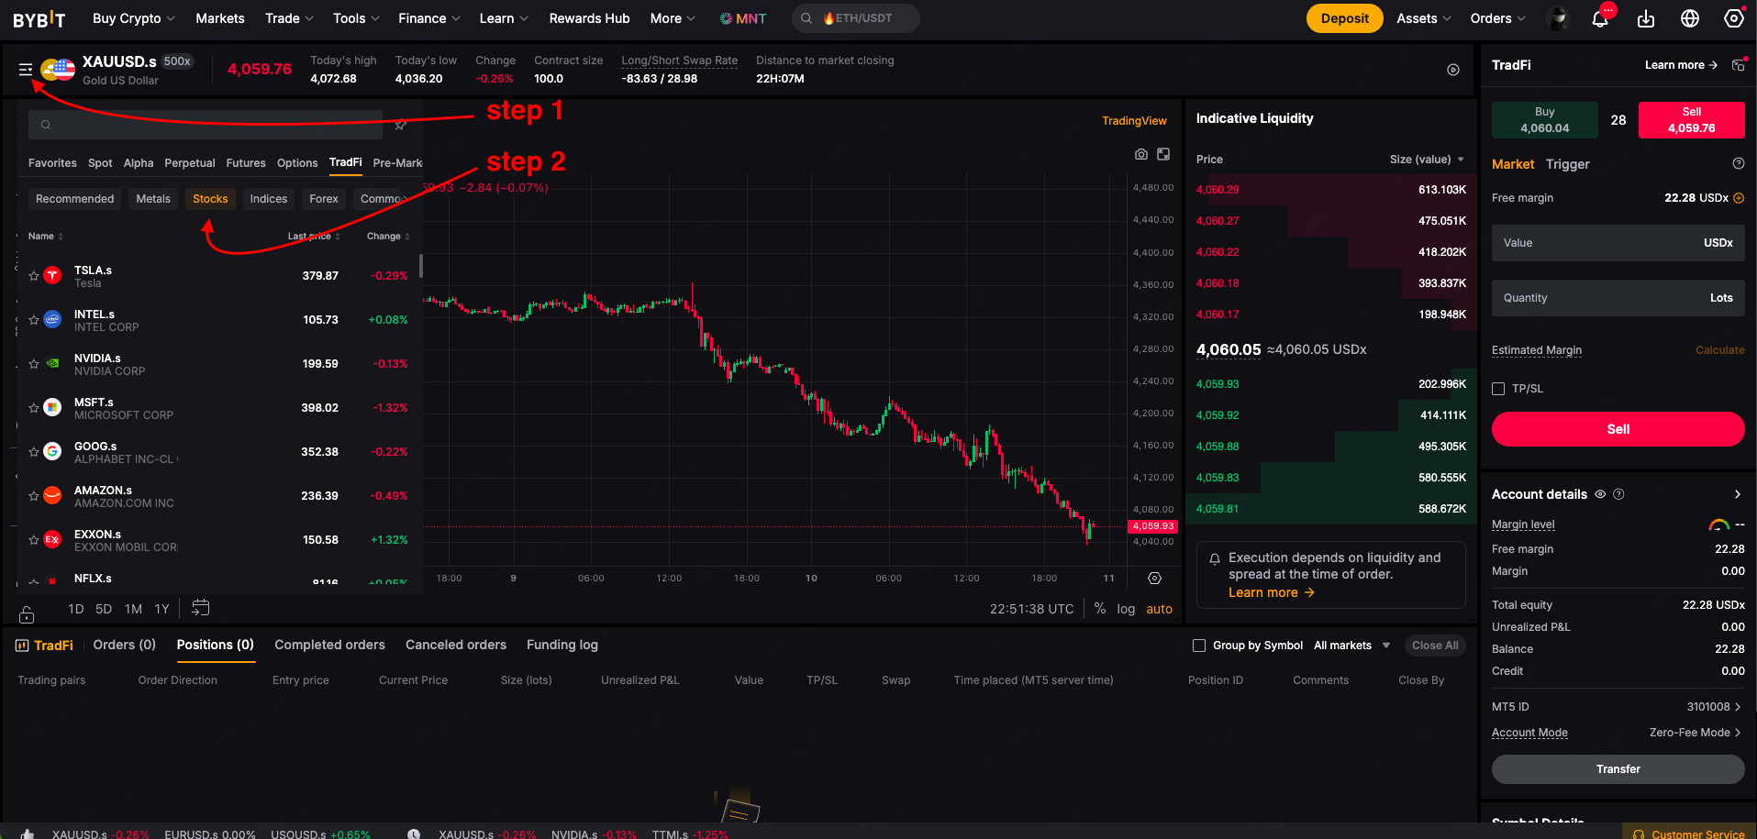Expand chart to fullscreen
Image resolution: width=1757 pixels, height=839 pixels.
[x=1163, y=154]
